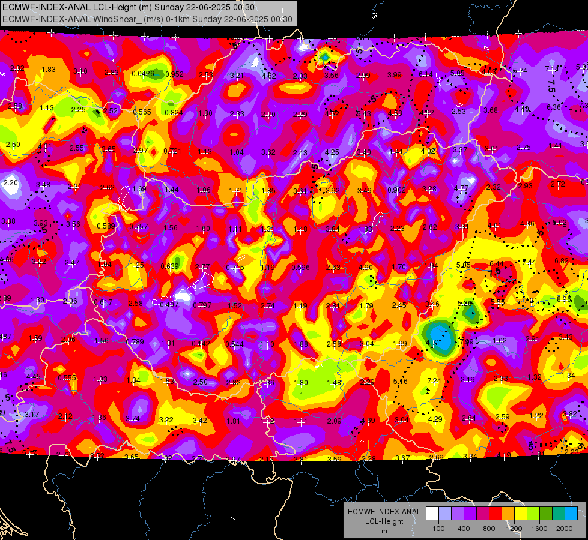Image resolution: width=588 pixels, height=540 pixels.
Task: Click the wind shear value 7.44
Action: point(529,262)
